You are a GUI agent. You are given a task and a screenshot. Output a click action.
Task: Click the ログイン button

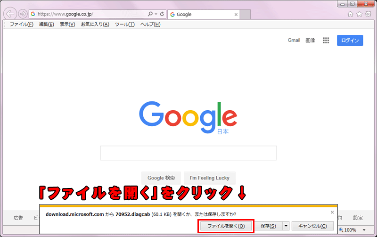point(350,41)
